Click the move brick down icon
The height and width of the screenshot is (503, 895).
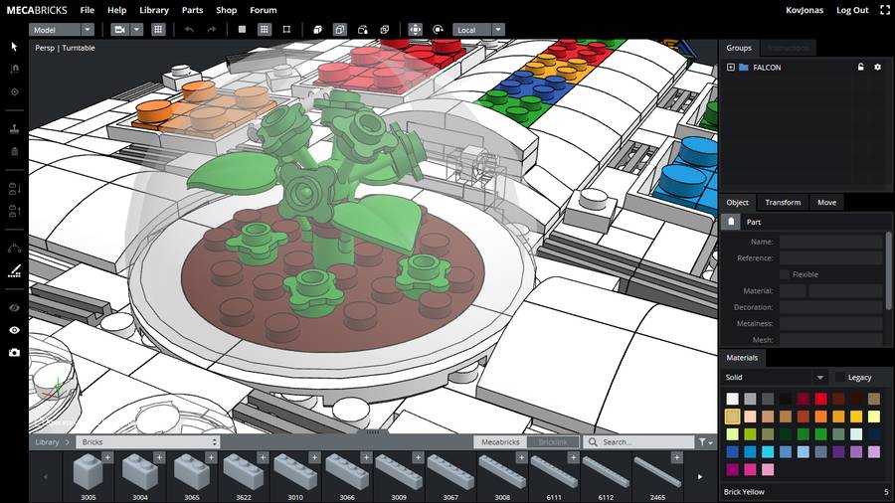click(x=14, y=189)
